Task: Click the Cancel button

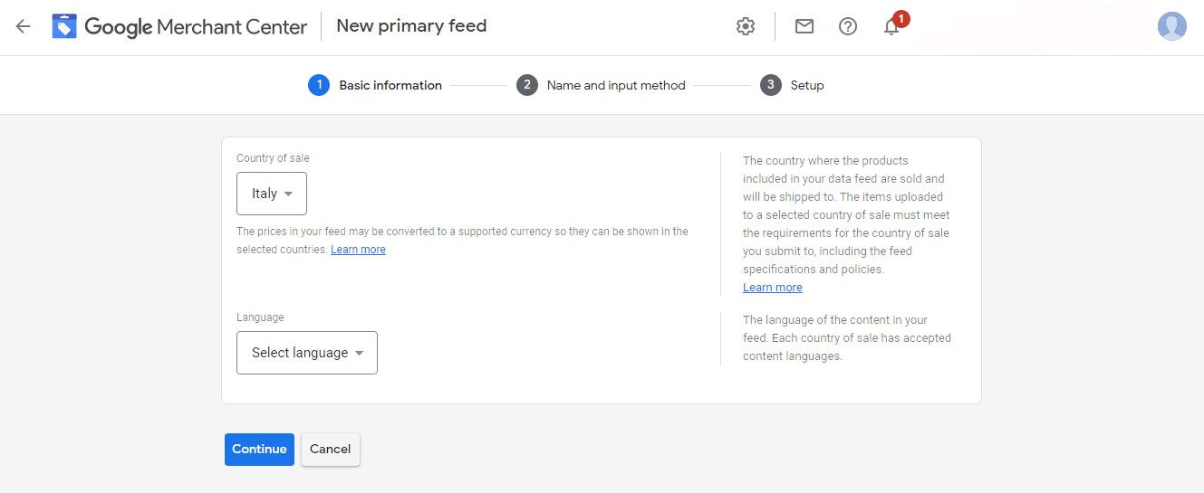Action: click(x=331, y=450)
